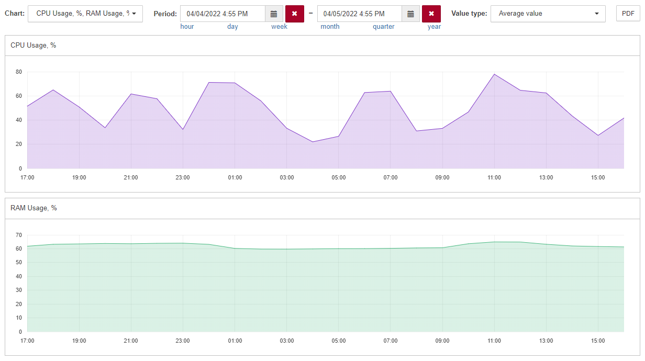Viewport: 645px width, 361px height.
Task: Click the end date input field
Action: (360, 14)
